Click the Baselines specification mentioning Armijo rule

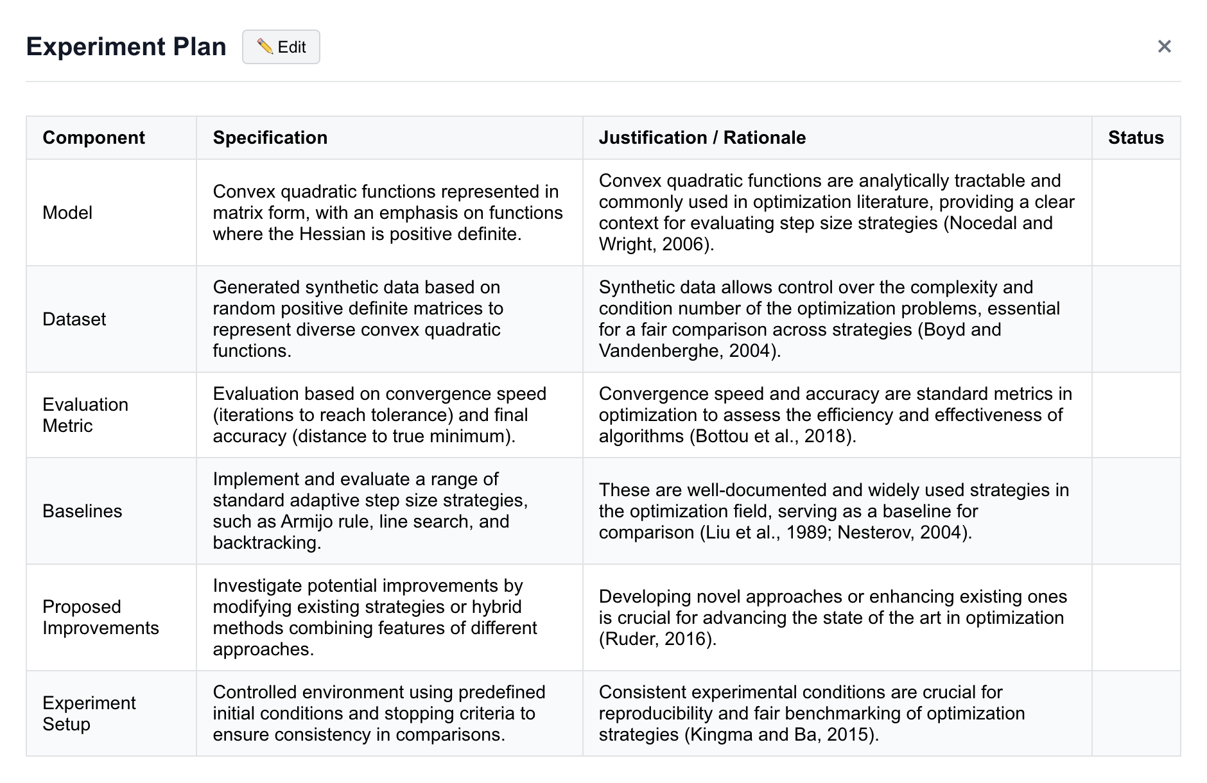tap(370, 511)
